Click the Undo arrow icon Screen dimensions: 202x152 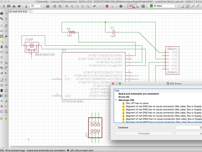[x=95, y=6]
